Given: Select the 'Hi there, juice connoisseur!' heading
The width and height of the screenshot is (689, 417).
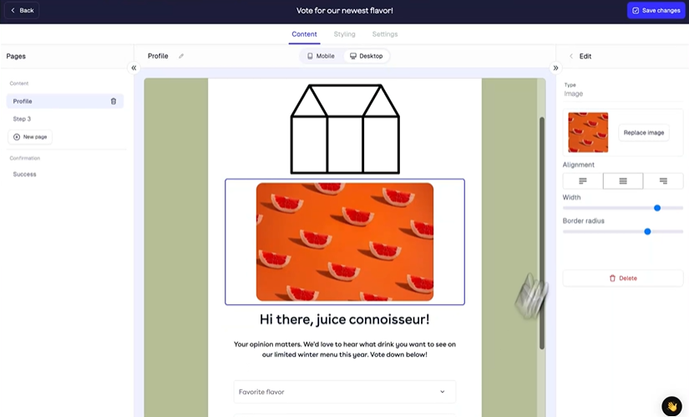Looking at the screenshot, I should tap(345, 319).
